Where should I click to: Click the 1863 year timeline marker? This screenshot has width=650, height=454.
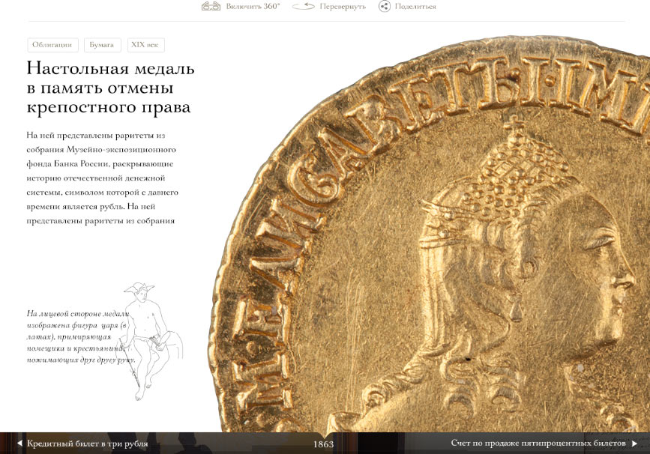324,444
